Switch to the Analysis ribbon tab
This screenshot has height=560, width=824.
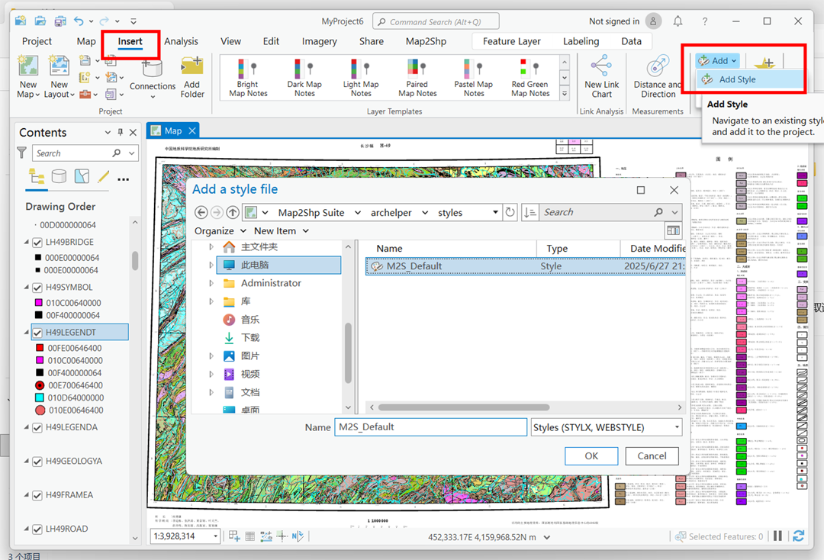(x=181, y=41)
